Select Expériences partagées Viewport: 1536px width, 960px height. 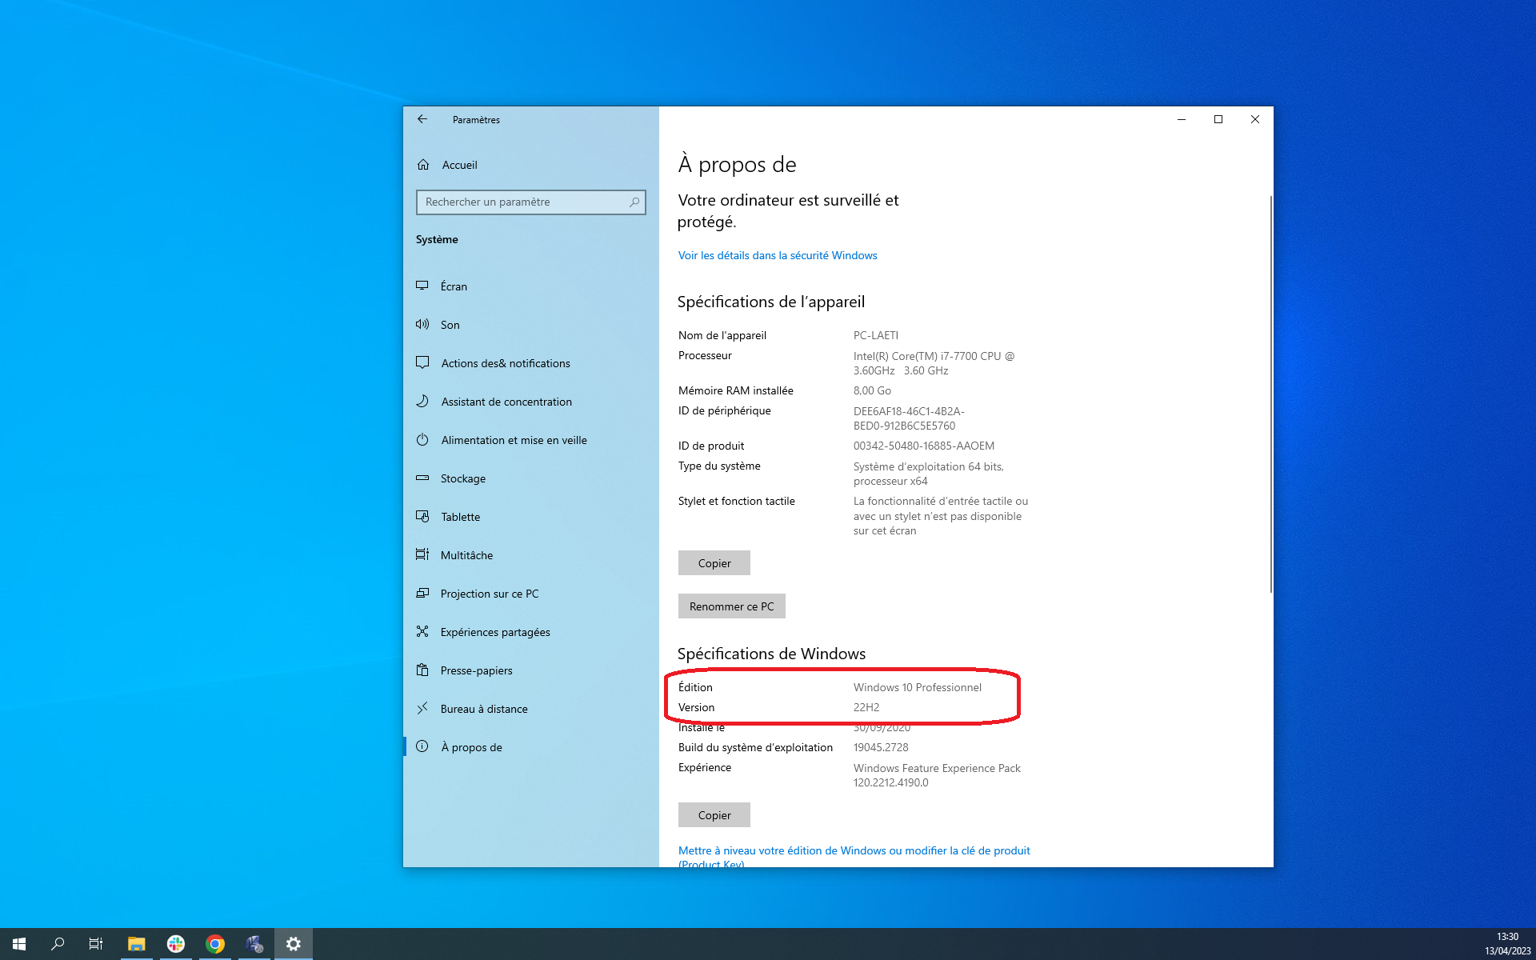(494, 632)
